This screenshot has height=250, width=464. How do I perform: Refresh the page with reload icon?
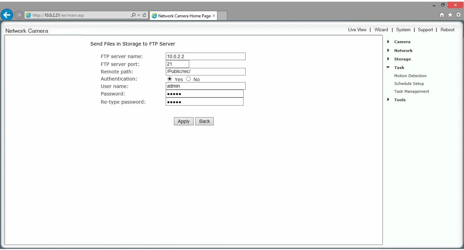tap(144, 15)
